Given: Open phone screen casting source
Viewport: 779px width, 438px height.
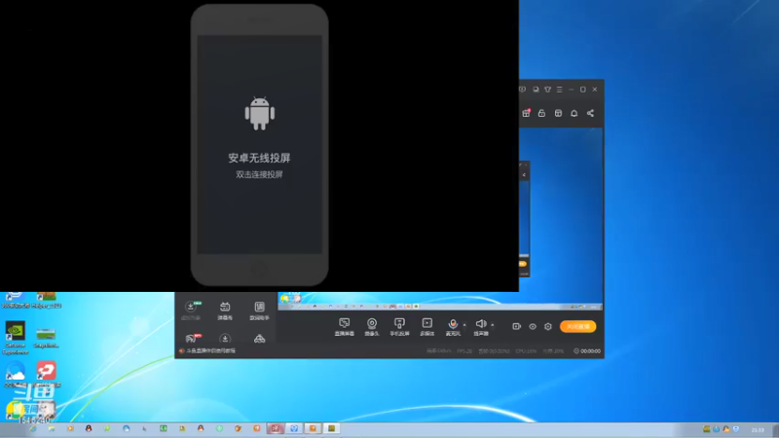Looking at the screenshot, I should click(399, 327).
